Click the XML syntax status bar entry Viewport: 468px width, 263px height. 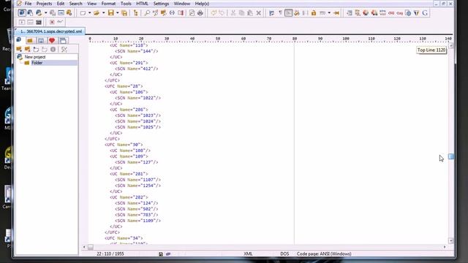(x=248, y=254)
